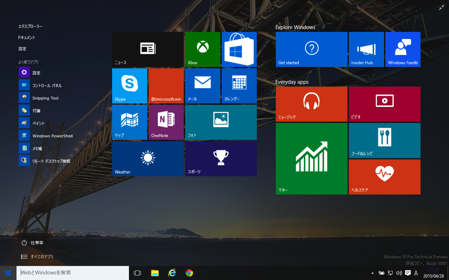Viewport: 449px width, 280px height.
Task: Open the OneNote tile
Action: tap(166, 122)
